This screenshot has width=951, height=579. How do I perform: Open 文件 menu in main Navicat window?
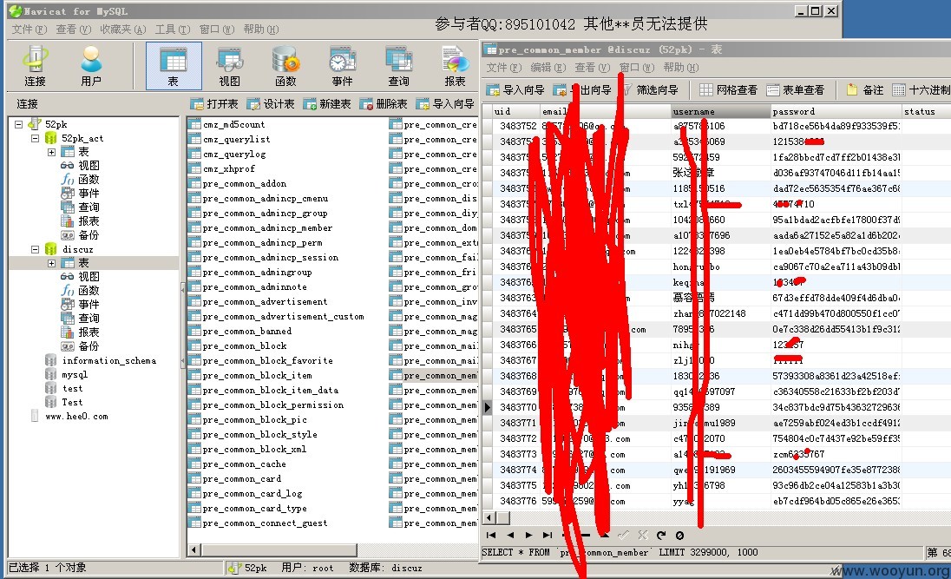click(x=30, y=30)
